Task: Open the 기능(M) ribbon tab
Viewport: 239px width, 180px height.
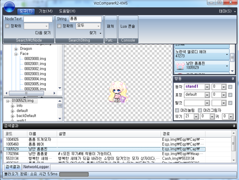Action: click(x=46, y=11)
